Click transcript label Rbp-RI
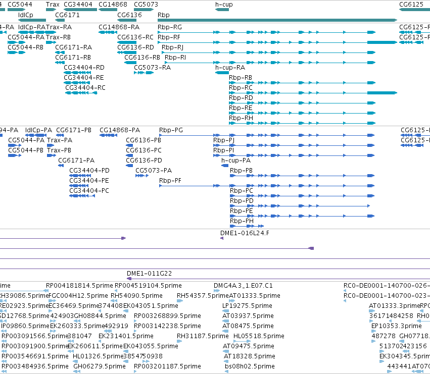 tap(175, 58)
